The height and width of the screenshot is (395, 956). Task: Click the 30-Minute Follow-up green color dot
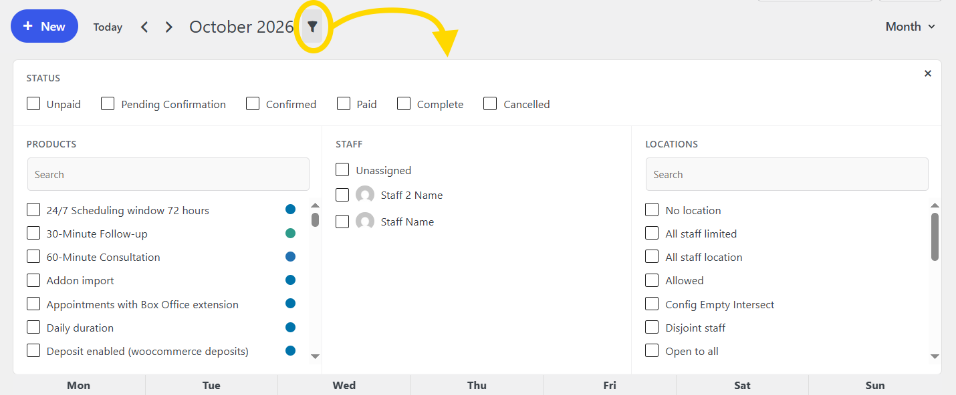(x=290, y=233)
